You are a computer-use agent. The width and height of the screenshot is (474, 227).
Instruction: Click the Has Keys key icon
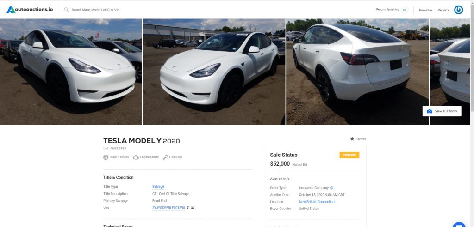click(x=165, y=157)
